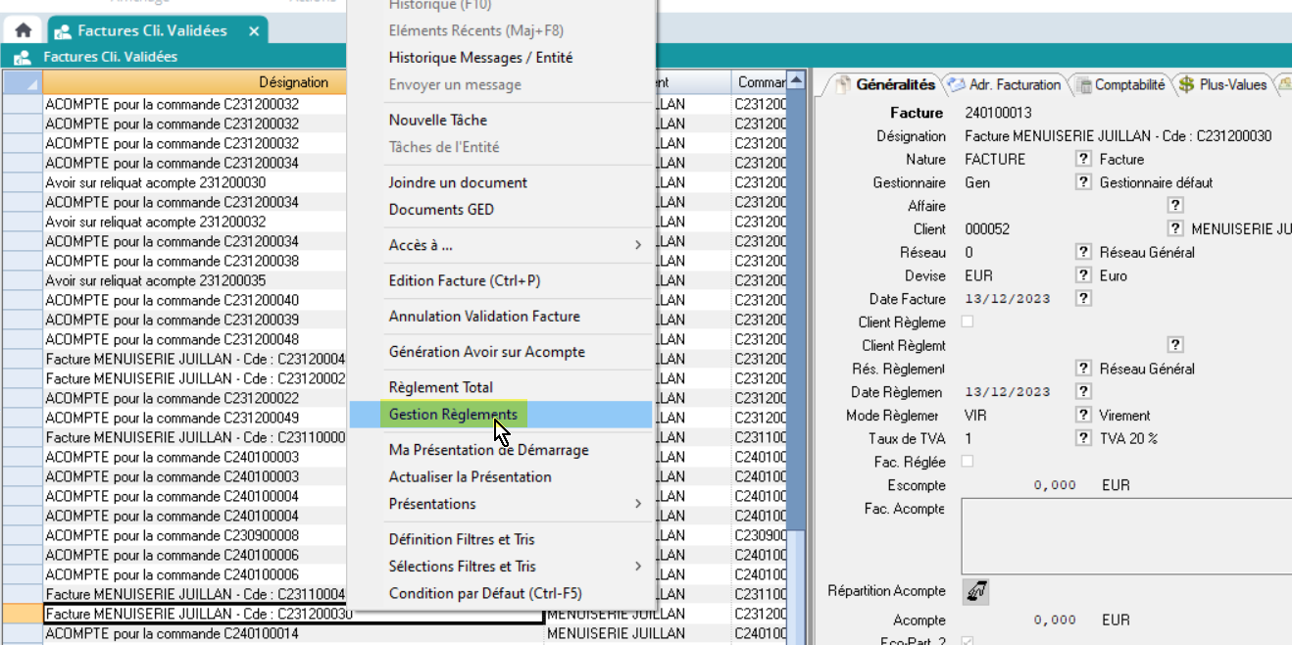Close the Factures Cli. Validées tab
The width and height of the screenshot is (1292, 645).
coord(254,31)
